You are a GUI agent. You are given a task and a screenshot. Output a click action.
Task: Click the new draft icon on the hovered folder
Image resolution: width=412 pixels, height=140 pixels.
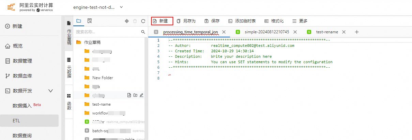(x=129, y=95)
